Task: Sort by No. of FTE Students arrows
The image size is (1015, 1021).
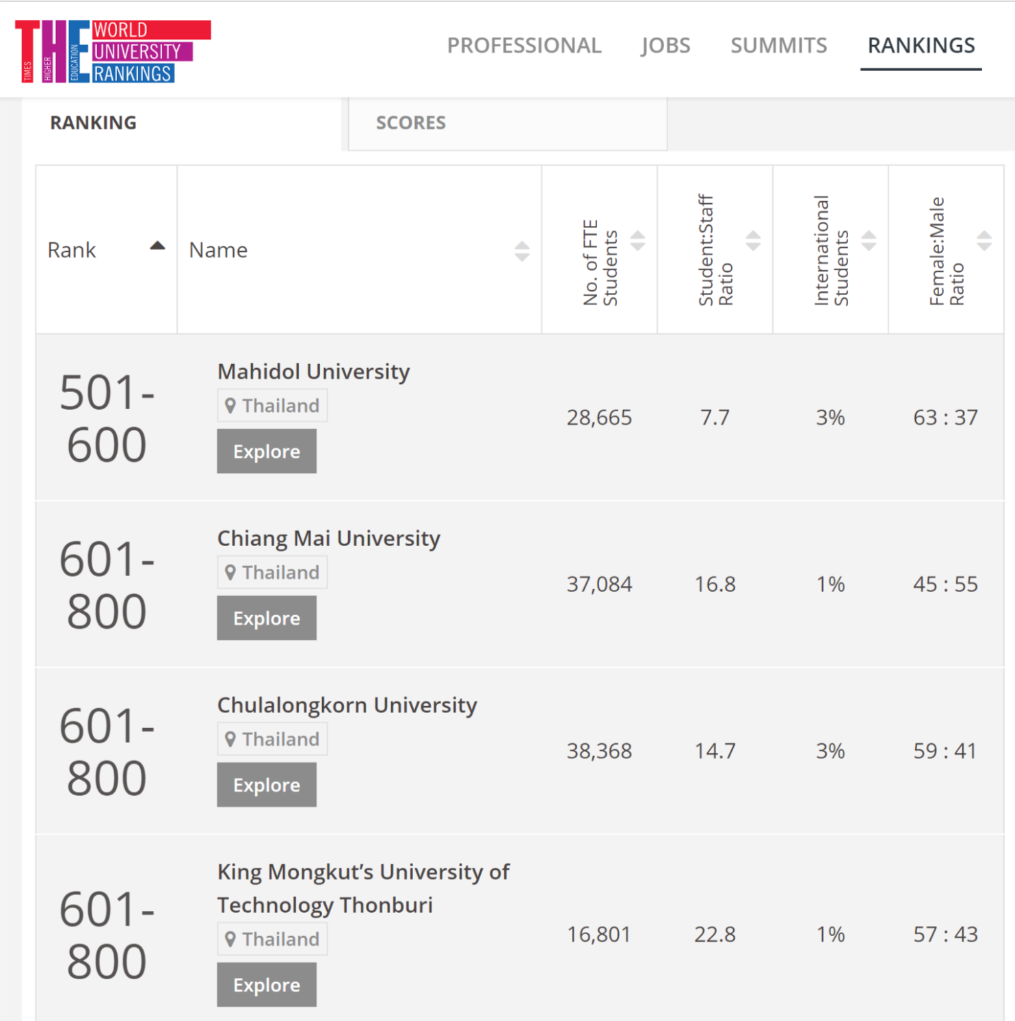Action: pyautogui.click(x=637, y=241)
